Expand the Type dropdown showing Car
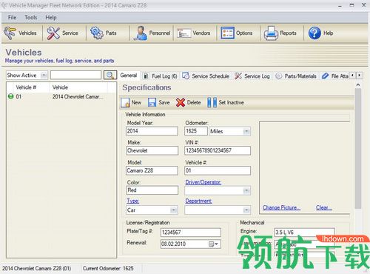This screenshot has width=370, height=274. 174,210
